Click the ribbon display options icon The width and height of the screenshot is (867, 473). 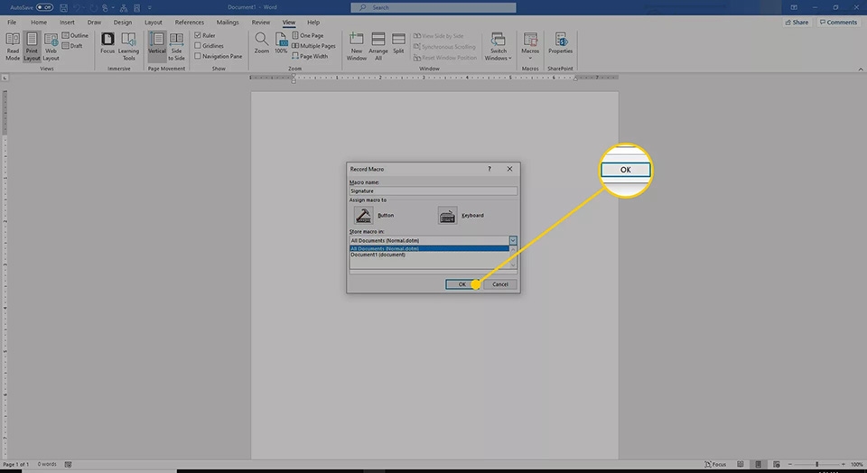(x=794, y=8)
